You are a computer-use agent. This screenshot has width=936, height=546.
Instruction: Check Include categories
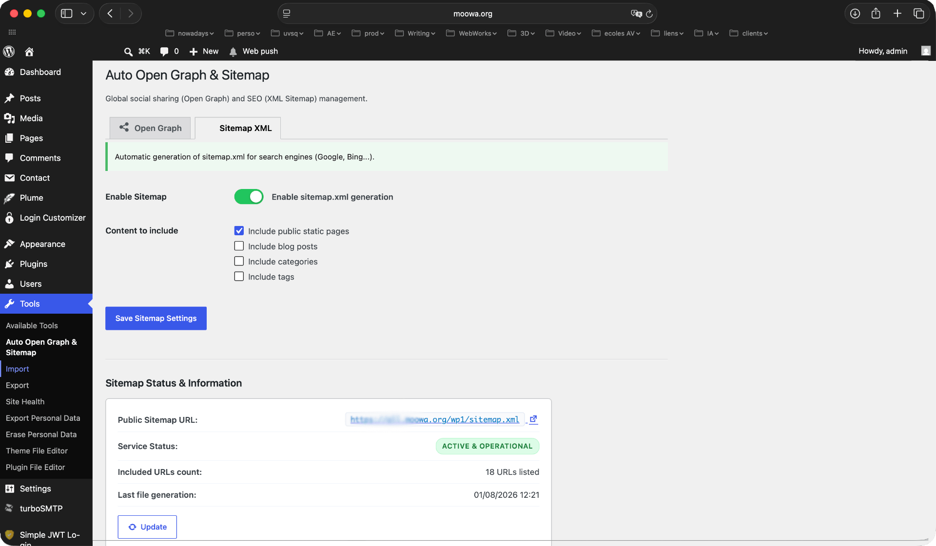(239, 261)
